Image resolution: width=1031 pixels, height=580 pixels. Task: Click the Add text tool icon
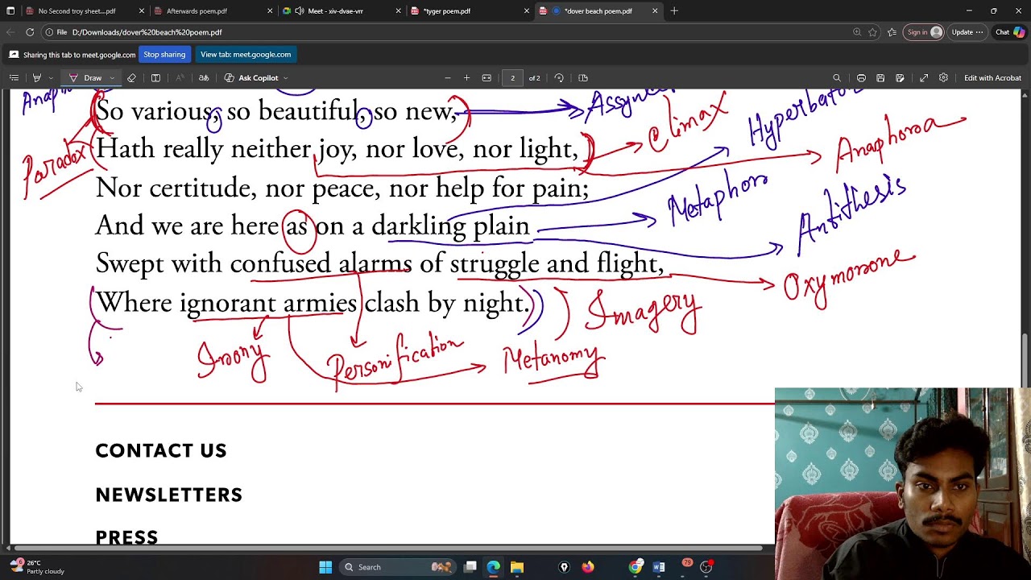click(x=155, y=78)
